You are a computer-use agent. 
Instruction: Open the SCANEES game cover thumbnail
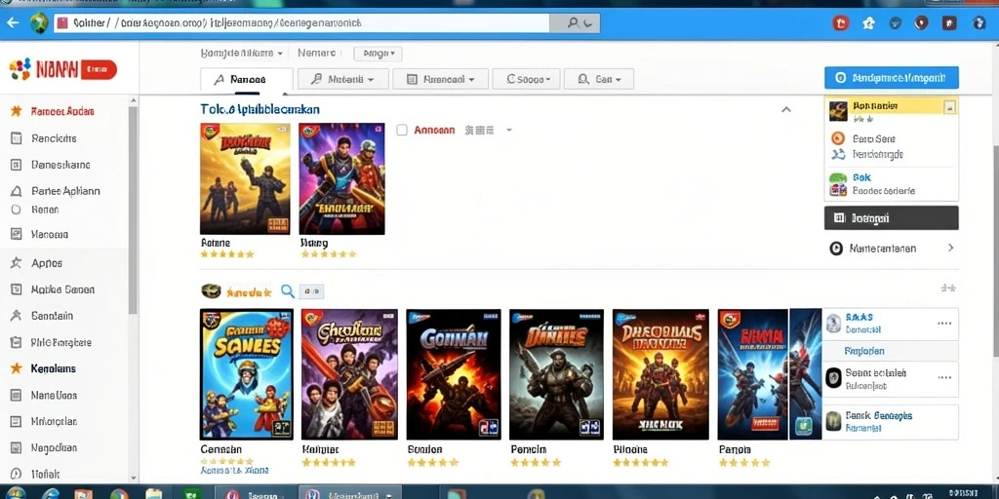[x=247, y=374]
